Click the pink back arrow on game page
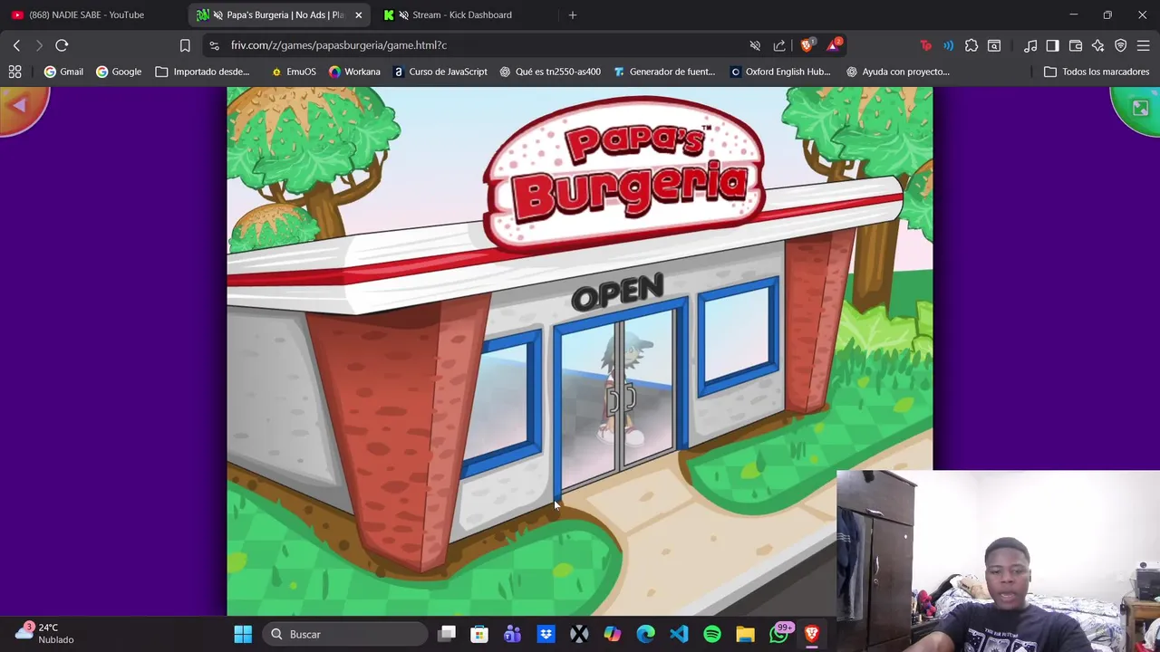1160x652 pixels. point(19,107)
